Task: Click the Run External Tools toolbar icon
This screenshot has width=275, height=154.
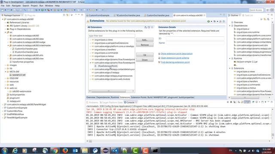Action: click(49, 10)
